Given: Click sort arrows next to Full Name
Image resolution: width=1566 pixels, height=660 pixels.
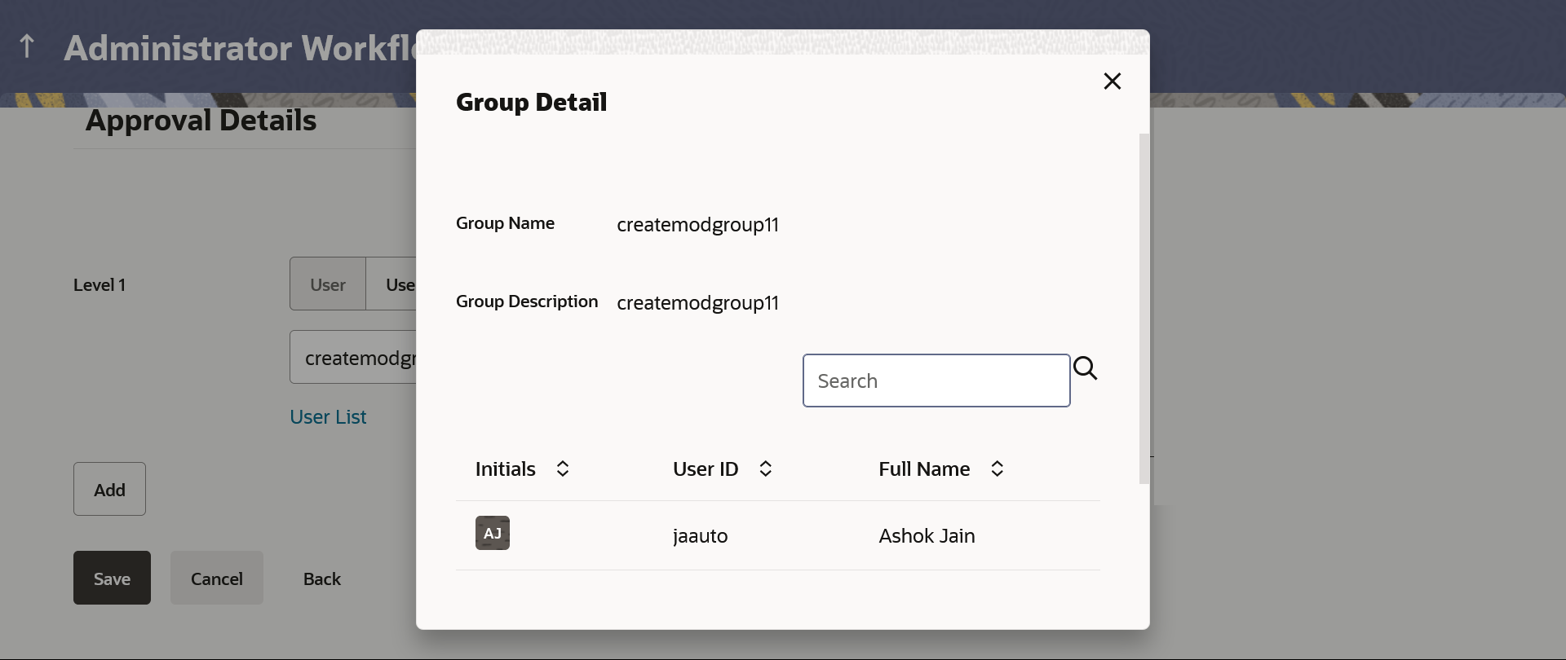Looking at the screenshot, I should (997, 469).
